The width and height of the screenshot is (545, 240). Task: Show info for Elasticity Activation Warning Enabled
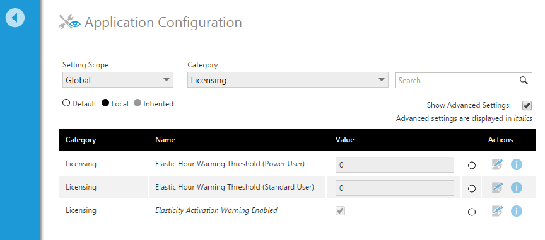(x=517, y=211)
